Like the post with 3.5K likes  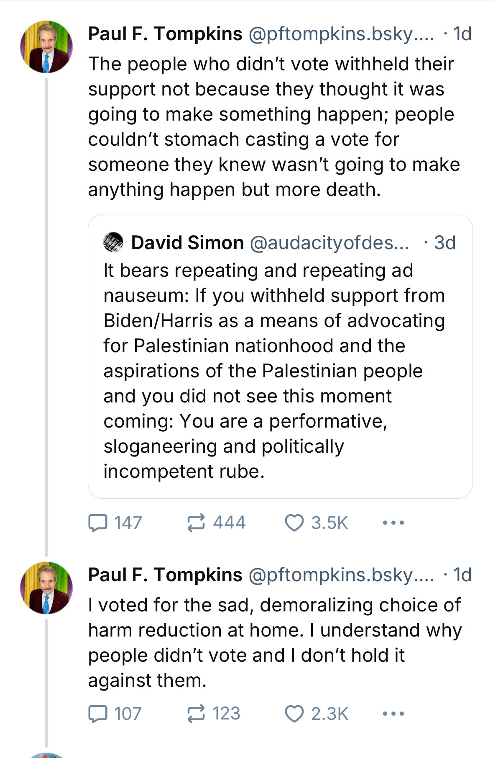point(294,523)
